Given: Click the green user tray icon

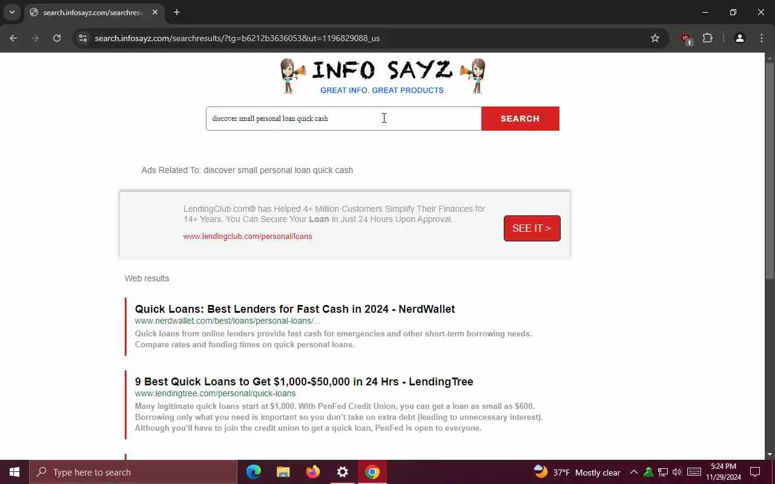Looking at the screenshot, I should click(648, 472).
